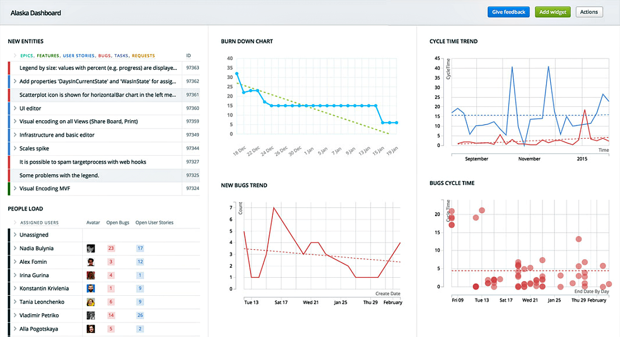The height and width of the screenshot is (337, 620).
Task: Click Irina Gurina's avatar icon
Action: pos(90,275)
